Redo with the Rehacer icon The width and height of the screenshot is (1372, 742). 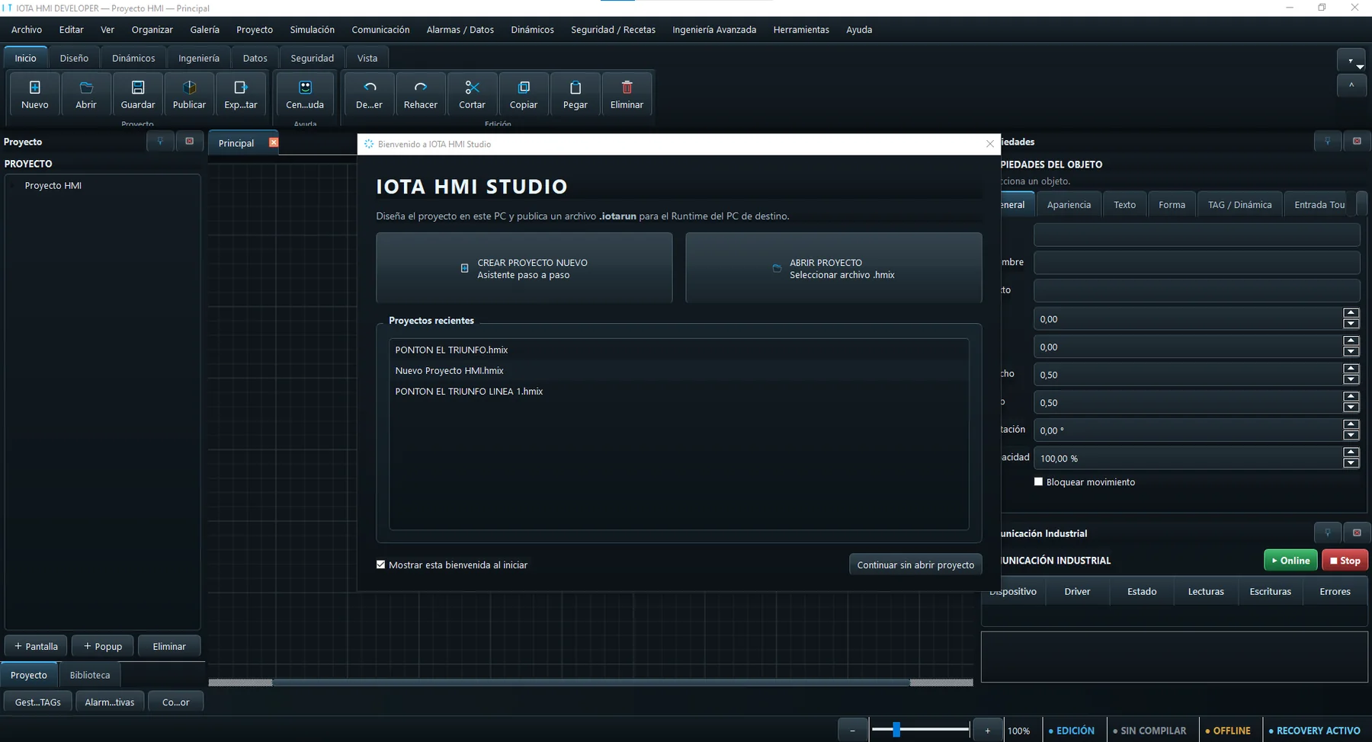pyautogui.click(x=421, y=94)
